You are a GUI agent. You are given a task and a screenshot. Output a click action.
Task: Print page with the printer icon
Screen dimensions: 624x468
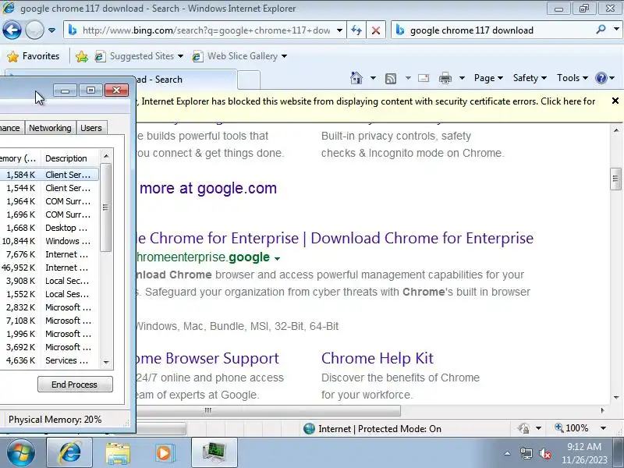click(x=445, y=79)
